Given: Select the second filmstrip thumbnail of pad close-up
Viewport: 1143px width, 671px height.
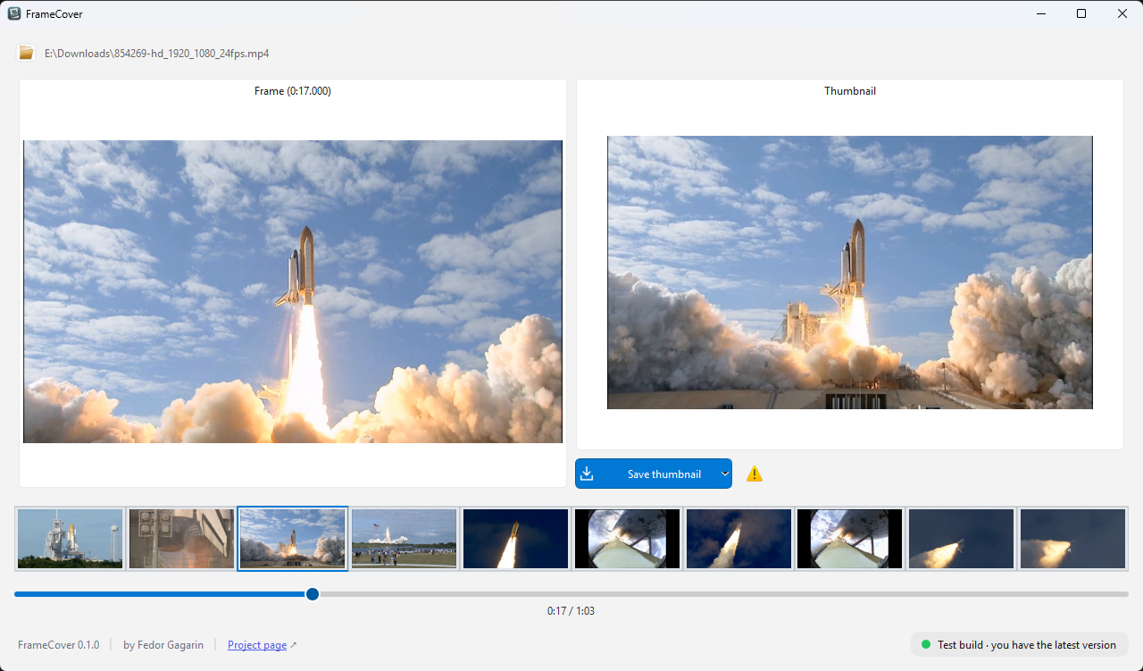Looking at the screenshot, I should pyautogui.click(x=181, y=539).
